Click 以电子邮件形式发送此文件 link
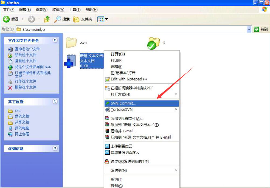The height and width of the screenshot is (188, 270). [33, 75]
